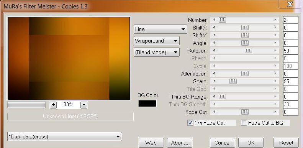Viewport: 303px width, 148px height.
Task: Click Attenuation slider left arrow
Action: coord(214,74)
